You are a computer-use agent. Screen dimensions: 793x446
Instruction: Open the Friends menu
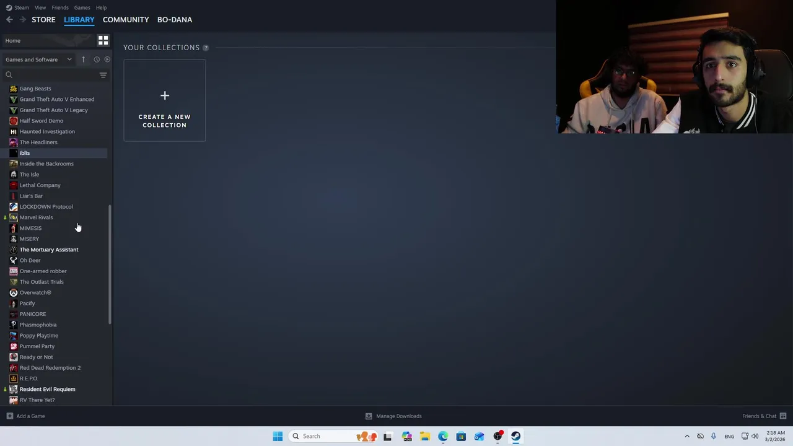[60, 7]
